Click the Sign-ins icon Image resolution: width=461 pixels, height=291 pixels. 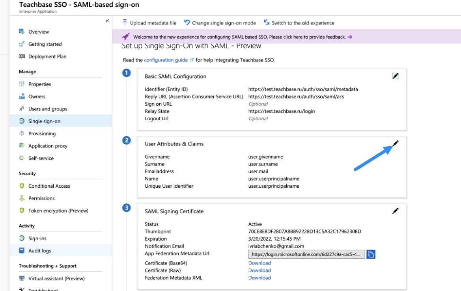pos(22,238)
